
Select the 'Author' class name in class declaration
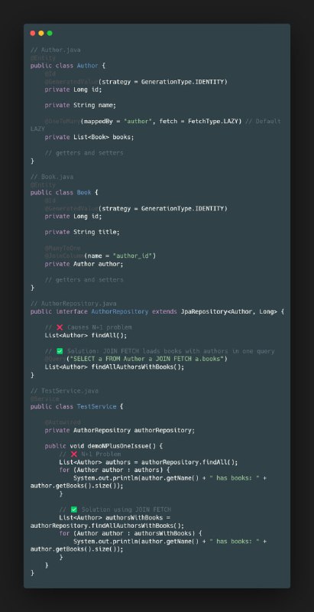[87, 66]
